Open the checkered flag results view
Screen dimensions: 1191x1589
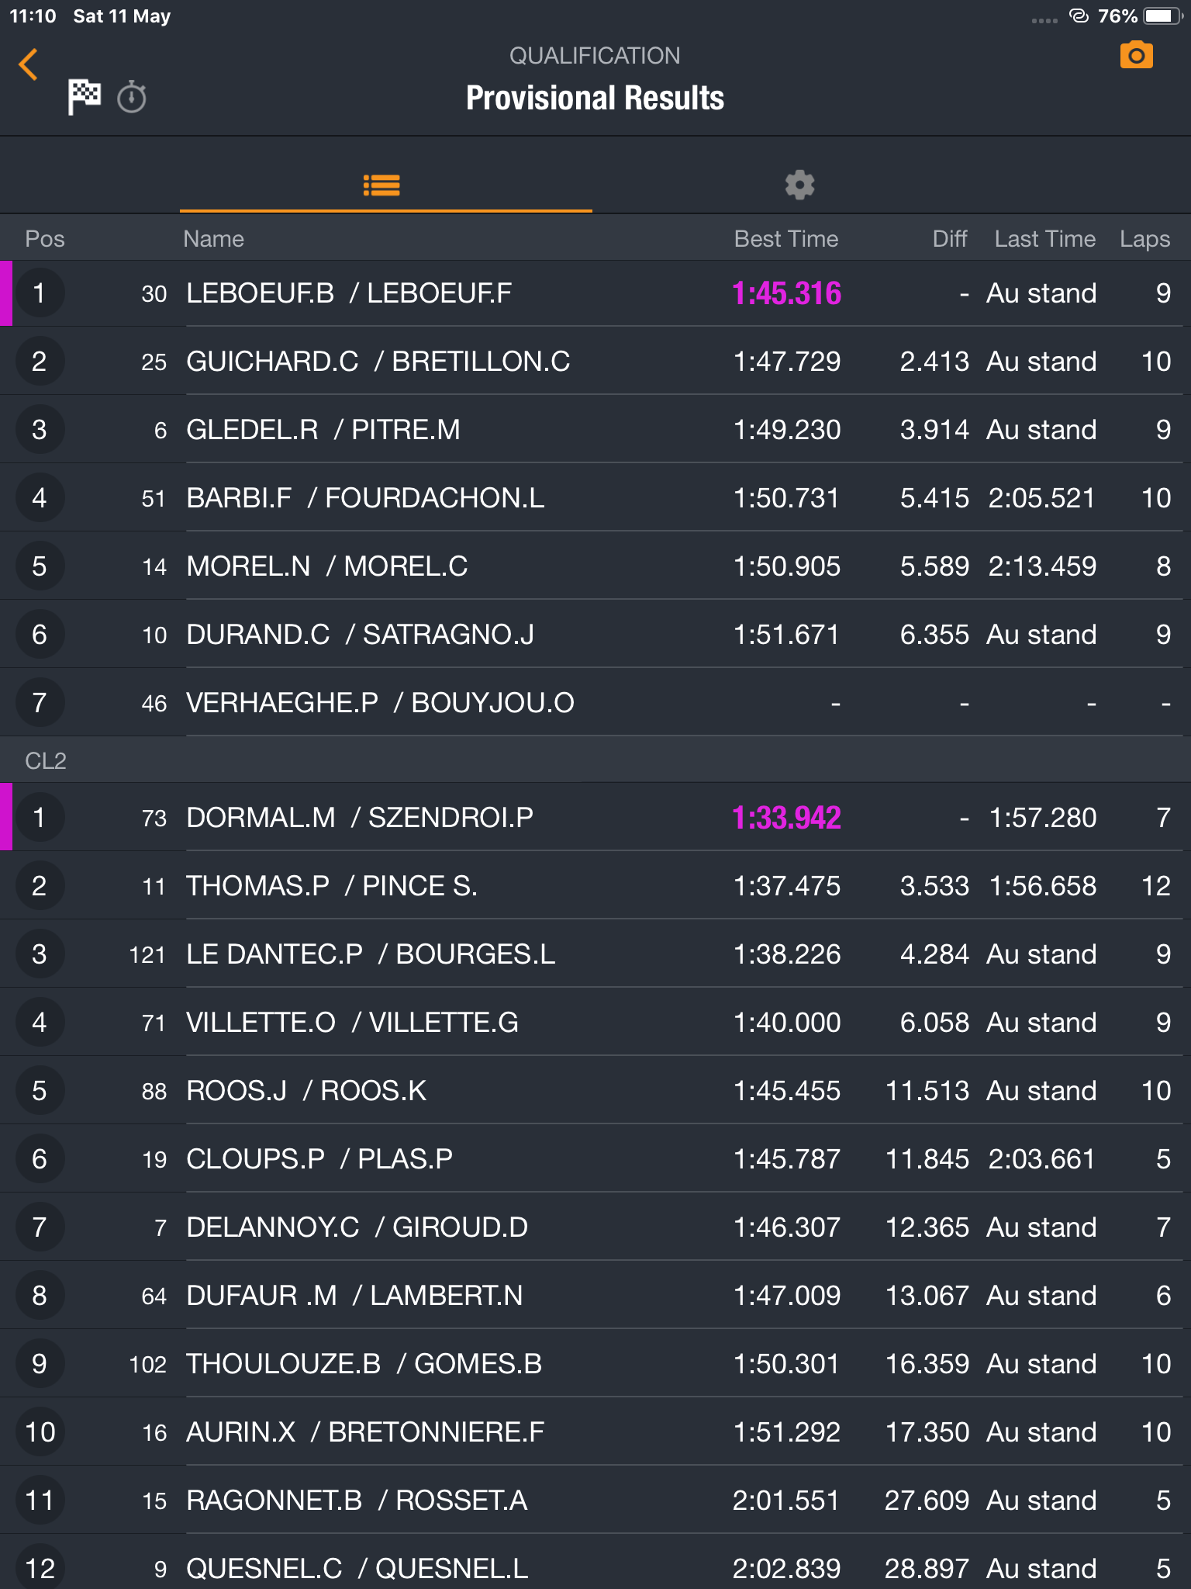pos(84,97)
